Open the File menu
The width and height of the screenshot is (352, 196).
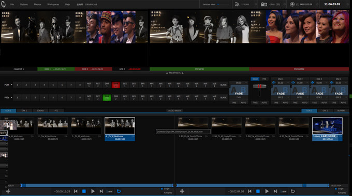pyautogui.click(x=12, y=5)
